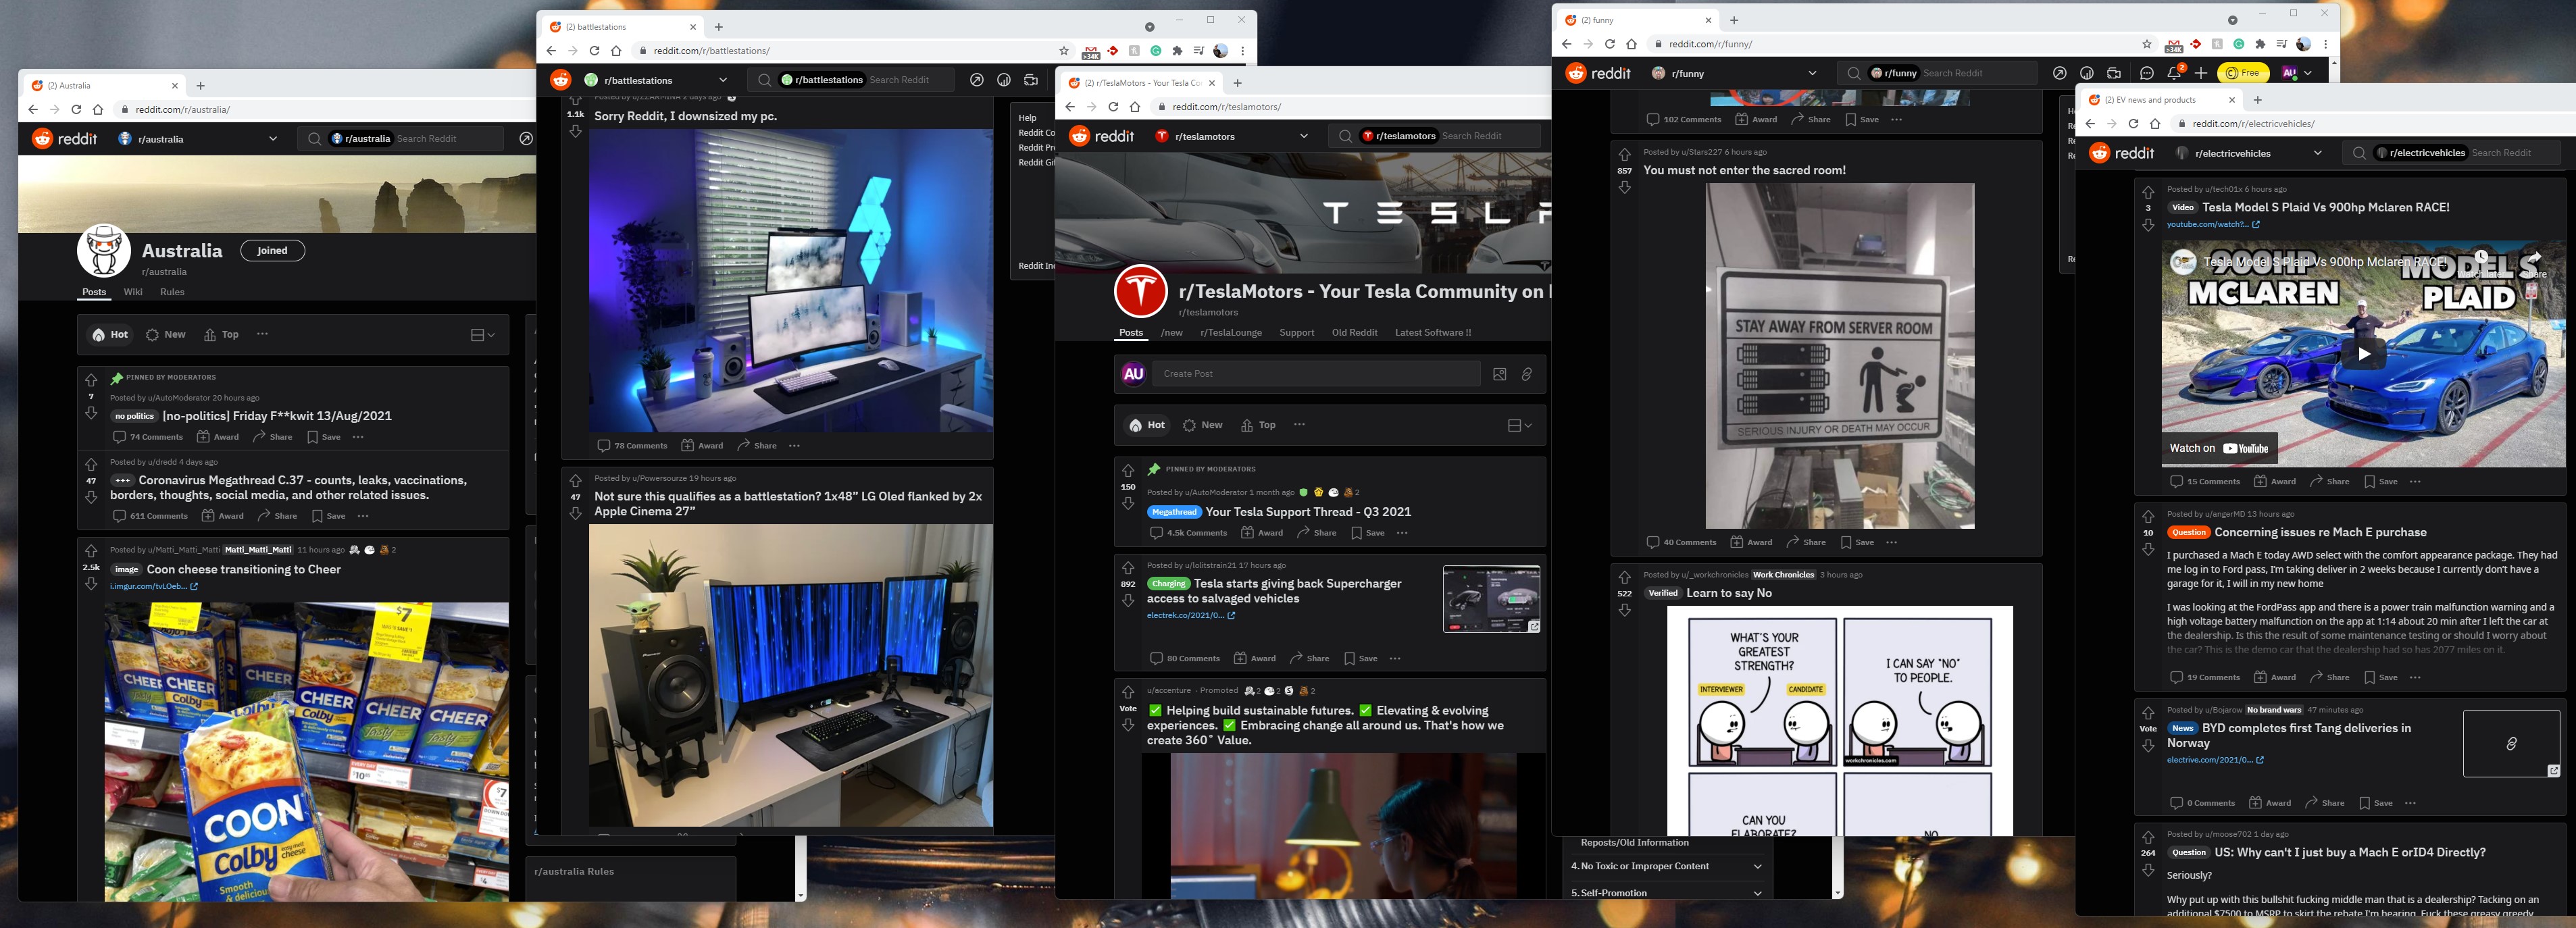Image resolution: width=2576 pixels, height=928 pixels.
Task: Play the Tesla Plaid vs McLaren video
Action: 2365,353
